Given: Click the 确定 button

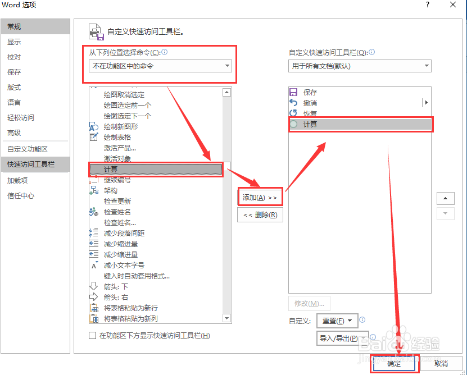Looking at the screenshot, I should tap(394, 363).
